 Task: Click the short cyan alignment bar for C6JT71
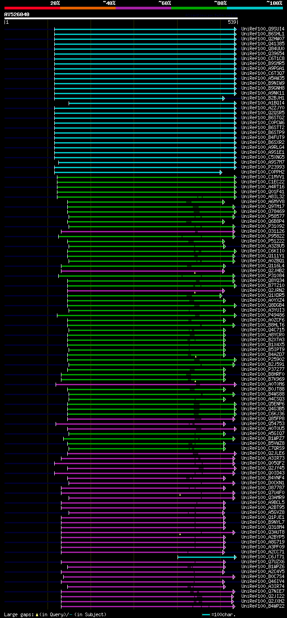pos(207,557)
